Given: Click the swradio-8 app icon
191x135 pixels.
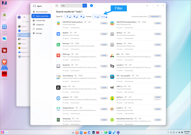Looking at the screenshot, I should [112, 66].
